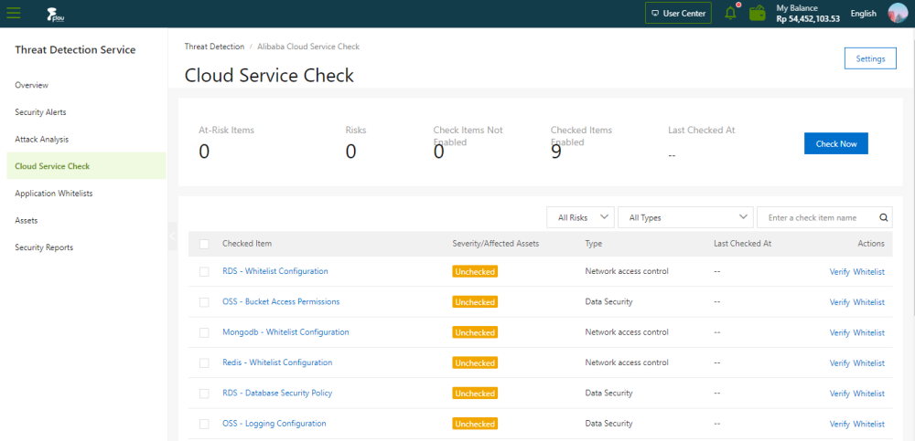Tick OSS - Logging Configuration checkbox

coord(204,424)
